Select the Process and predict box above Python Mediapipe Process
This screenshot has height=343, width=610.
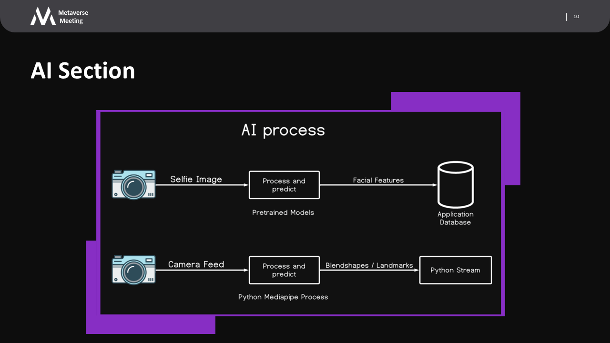click(x=284, y=270)
